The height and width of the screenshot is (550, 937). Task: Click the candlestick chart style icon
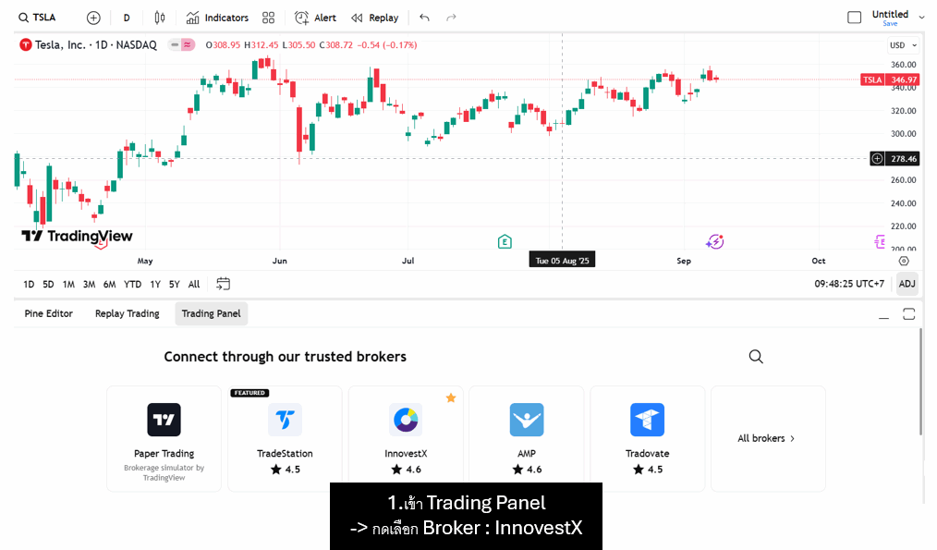[160, 18]
